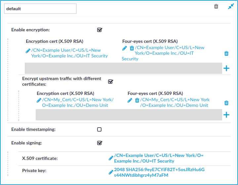Collapse the default policy panel

coord(231,6)
